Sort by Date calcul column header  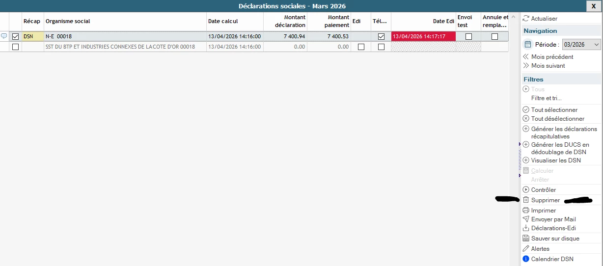coord(235,21)
